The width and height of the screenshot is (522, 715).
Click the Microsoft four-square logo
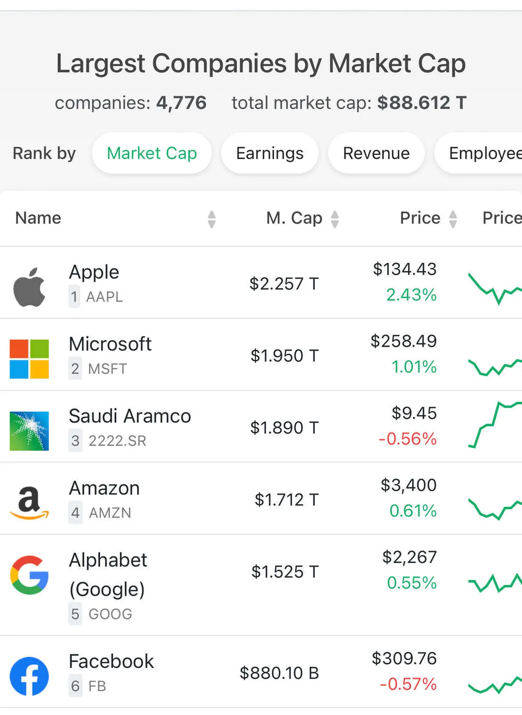click(x=29, y=359)
